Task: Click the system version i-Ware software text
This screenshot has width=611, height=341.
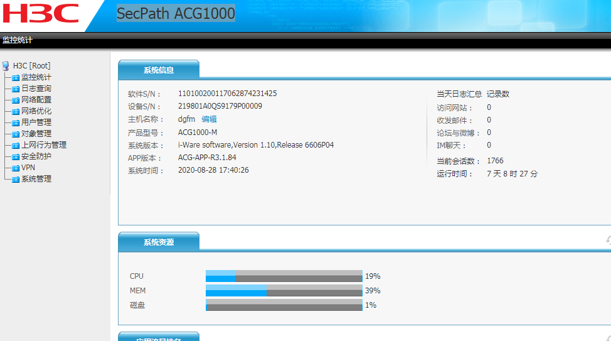Action: (255, 145)
